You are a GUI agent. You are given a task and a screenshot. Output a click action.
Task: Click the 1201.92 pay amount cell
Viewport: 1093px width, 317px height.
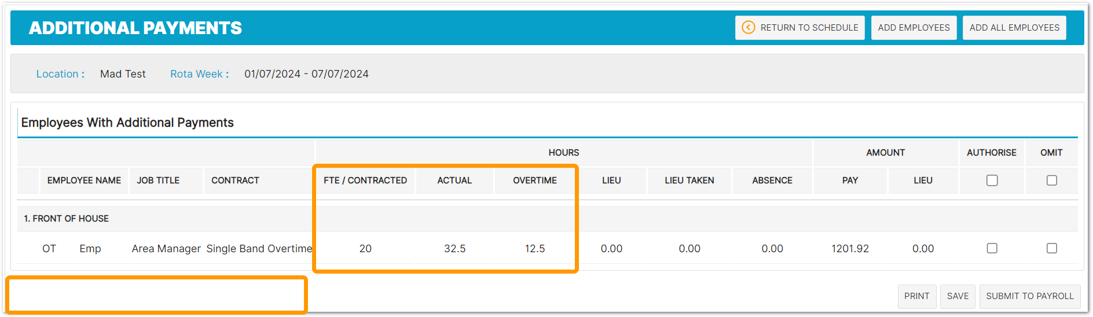(x=850, y=249)
